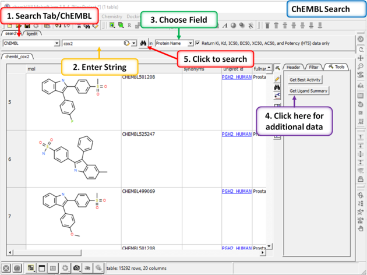Click the Get Ligand Summary button

pyautogui.click(x=308, y=91)
